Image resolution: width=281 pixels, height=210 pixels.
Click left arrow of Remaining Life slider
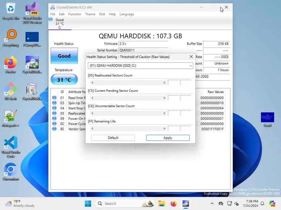pos(92,129)
